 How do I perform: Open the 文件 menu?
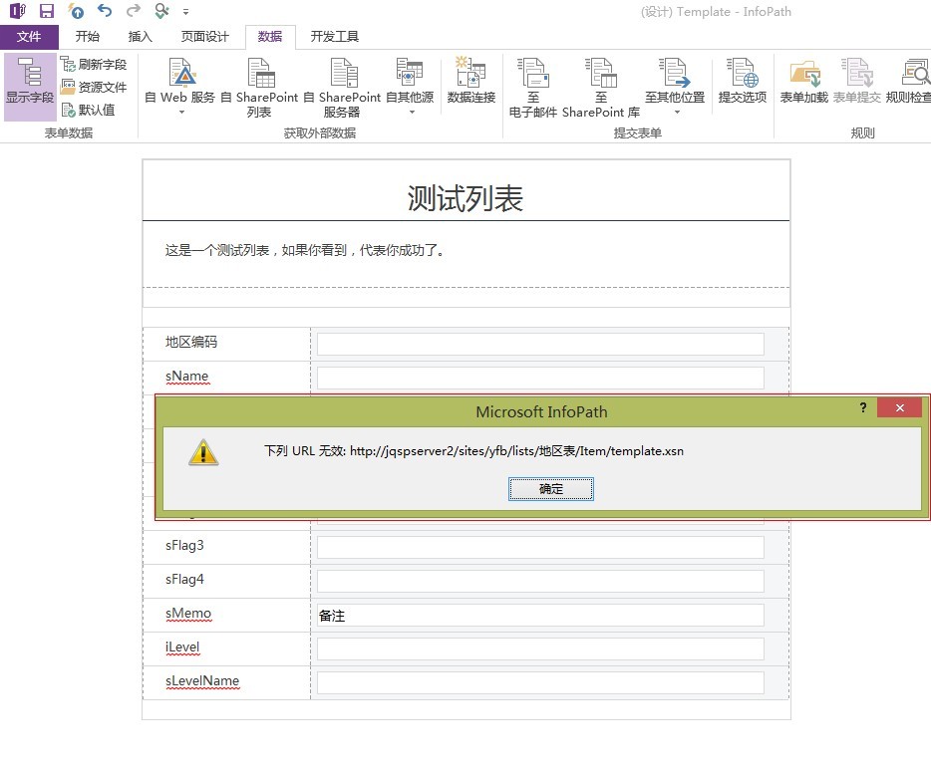[x=29, y=37]
